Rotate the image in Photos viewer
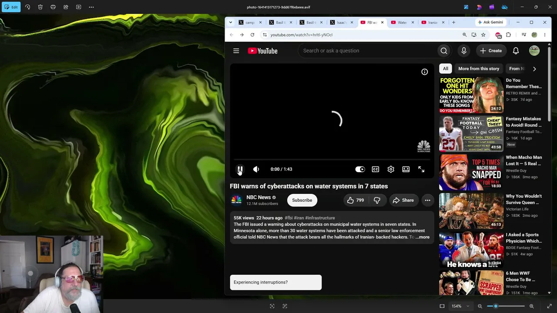This screenshot has width=557, height=313. click(x=27, y=7)
